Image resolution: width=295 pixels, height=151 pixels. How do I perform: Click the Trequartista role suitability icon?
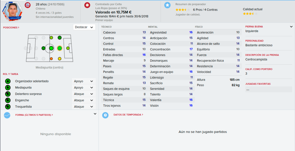(x=8, y=107)
